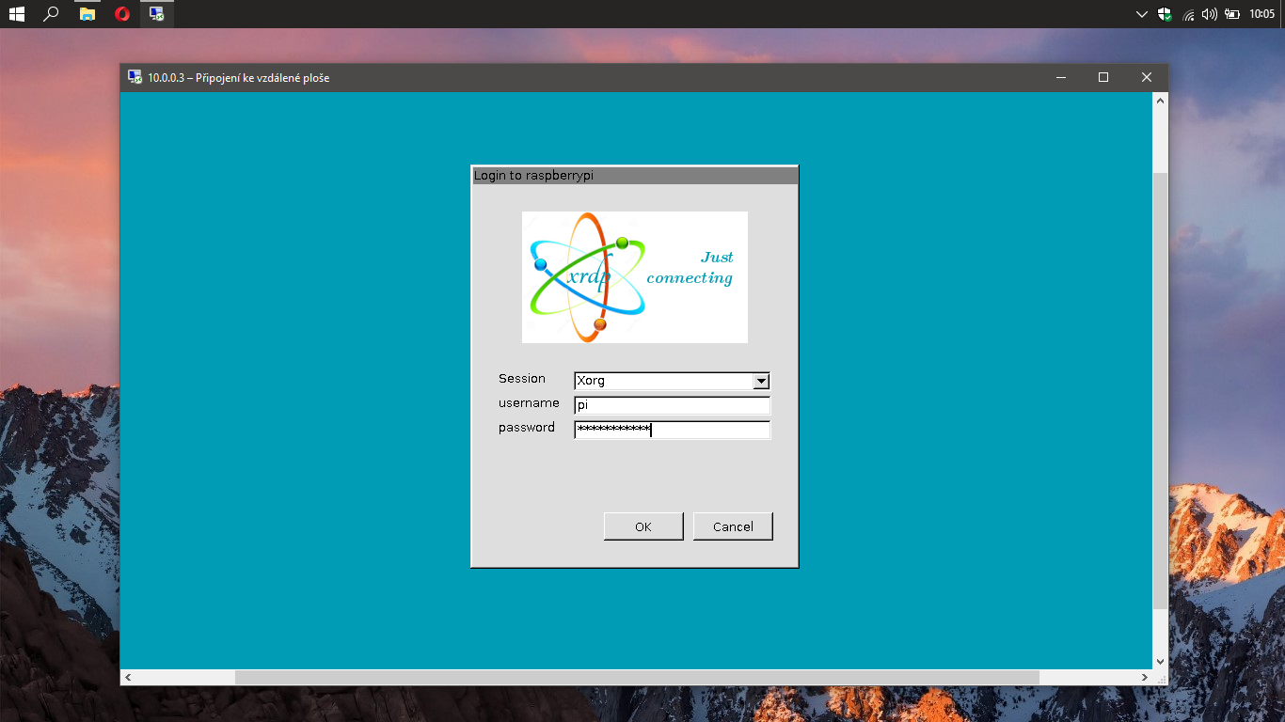
Task: Open File Explorer from the taskbar
Action: 87,14
